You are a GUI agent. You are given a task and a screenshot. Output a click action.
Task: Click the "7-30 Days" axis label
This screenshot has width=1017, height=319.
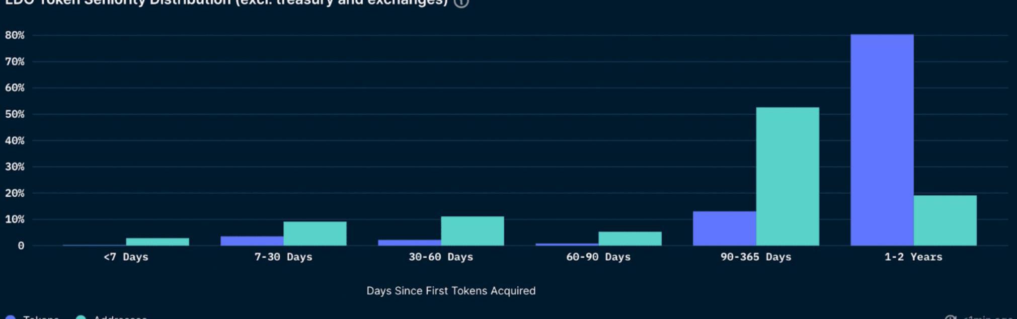tap(283, 257)
